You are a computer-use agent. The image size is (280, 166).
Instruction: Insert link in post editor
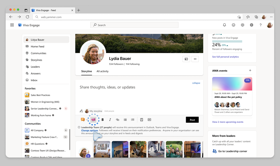(x=117, y=120)
